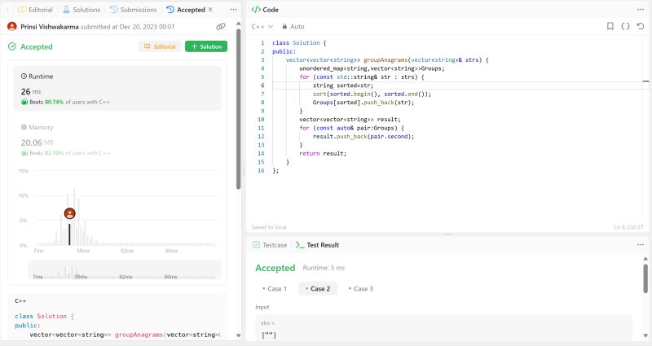Open the Editorial tab
652x346 pixels.
[35, 10]
